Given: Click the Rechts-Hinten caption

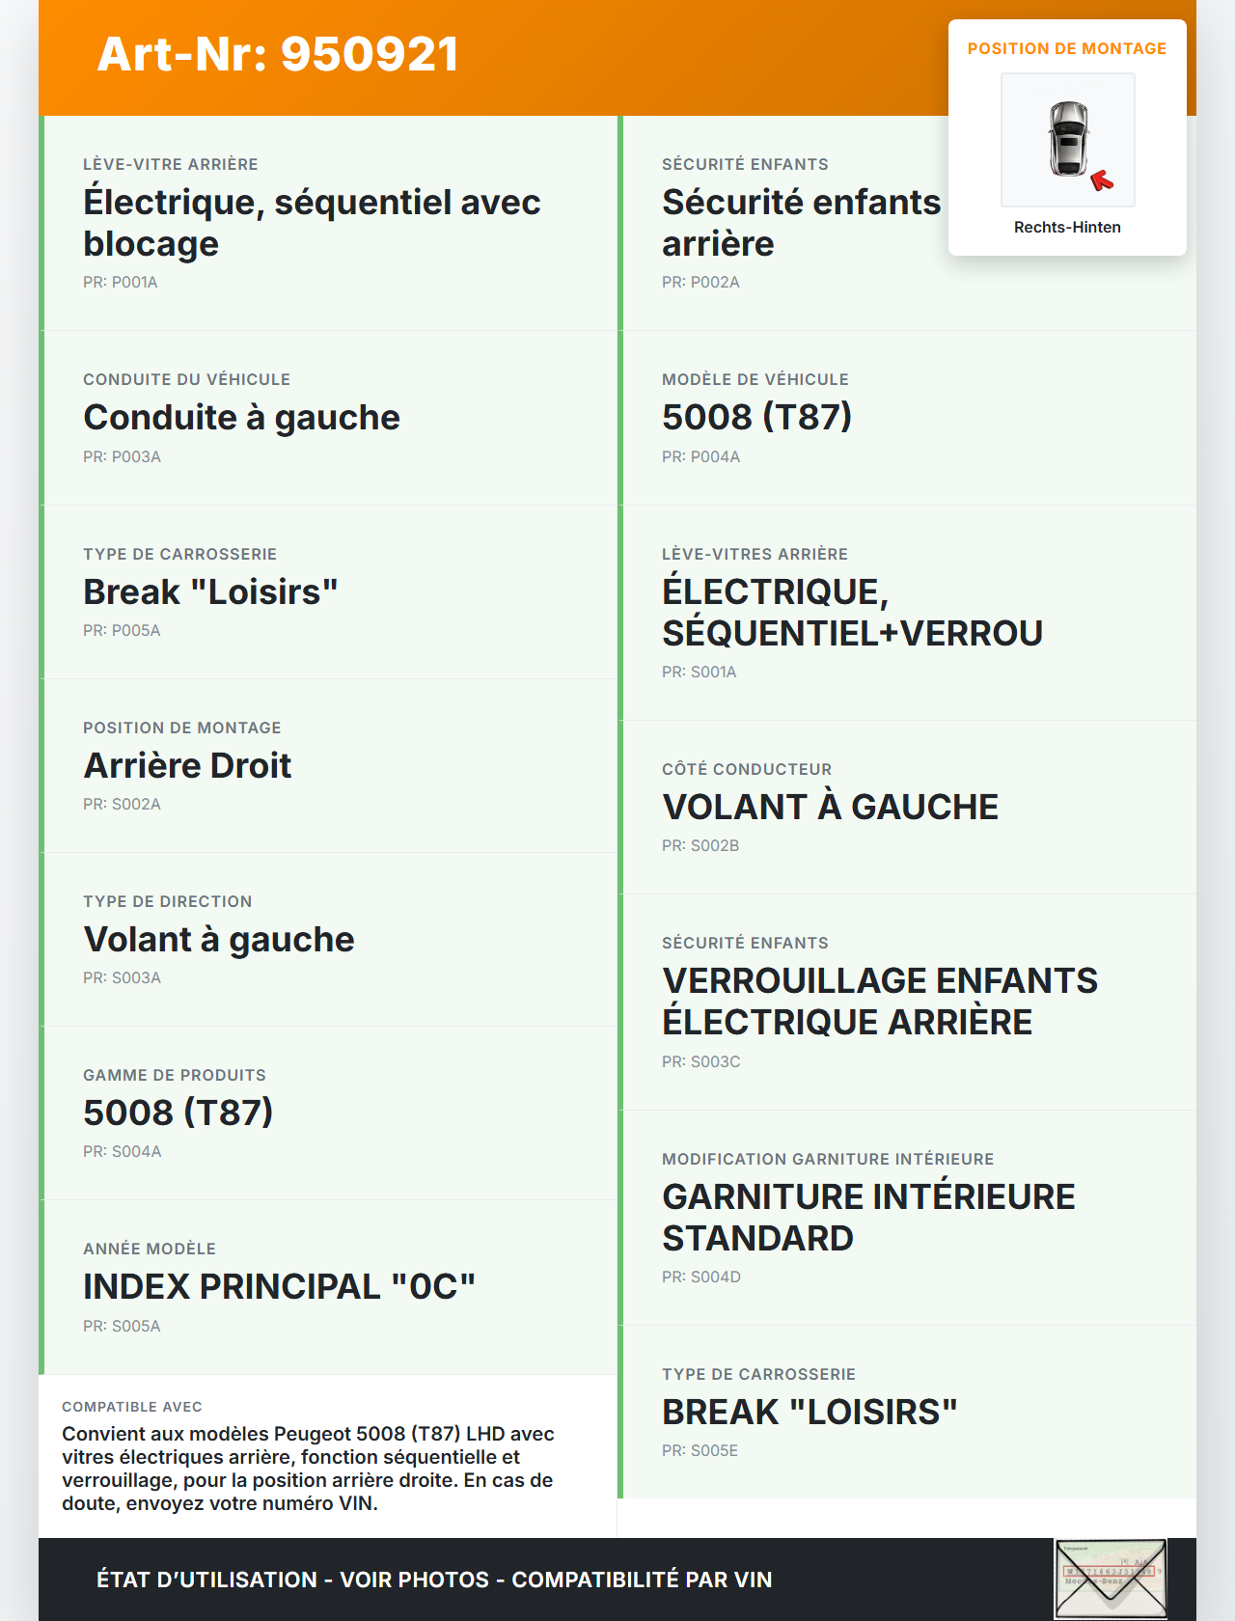Looking at the screenshot, I should 1067,228.
